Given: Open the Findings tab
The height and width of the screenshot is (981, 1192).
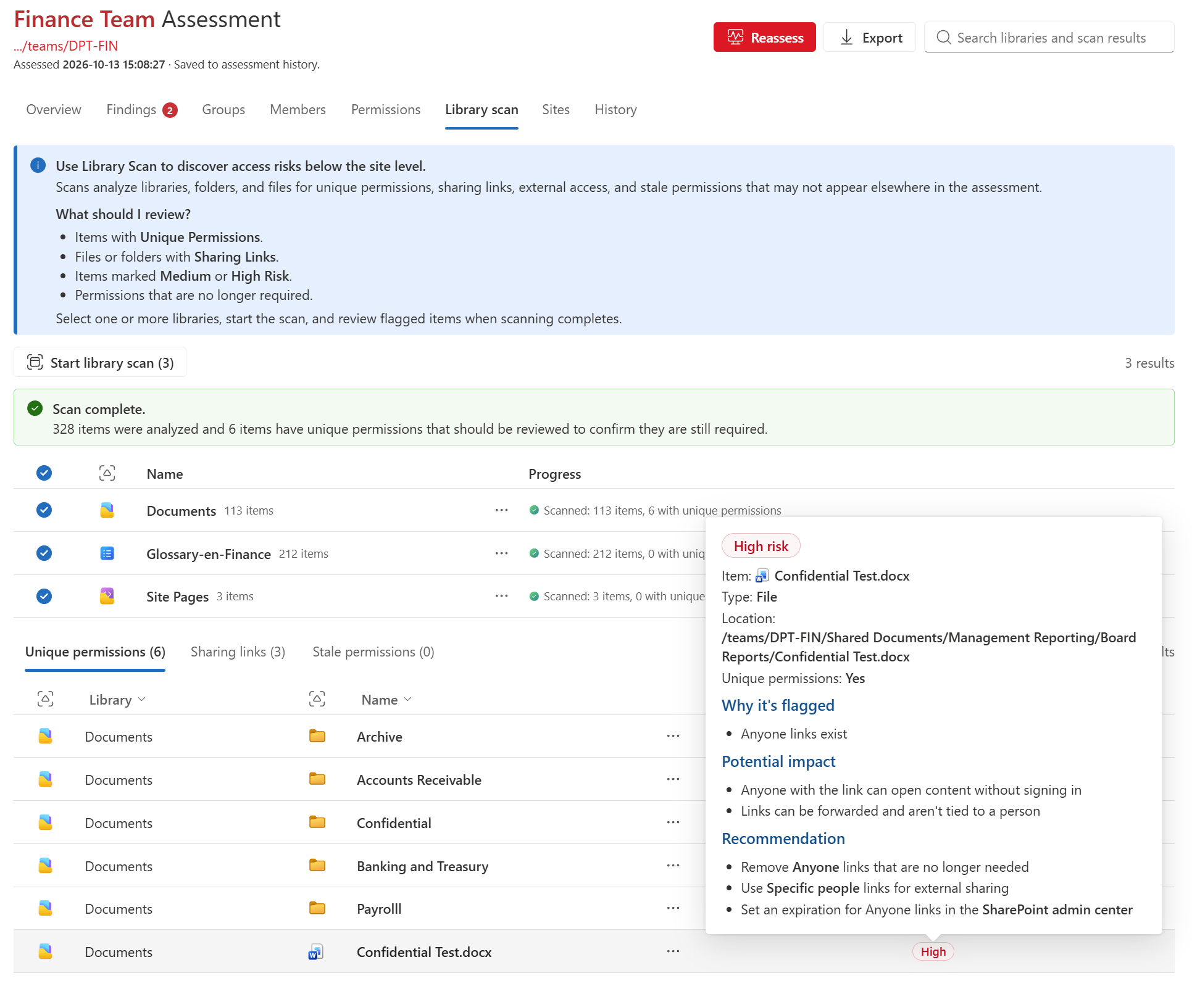Looking at the screenshot, I should click(x=142, y=110).
